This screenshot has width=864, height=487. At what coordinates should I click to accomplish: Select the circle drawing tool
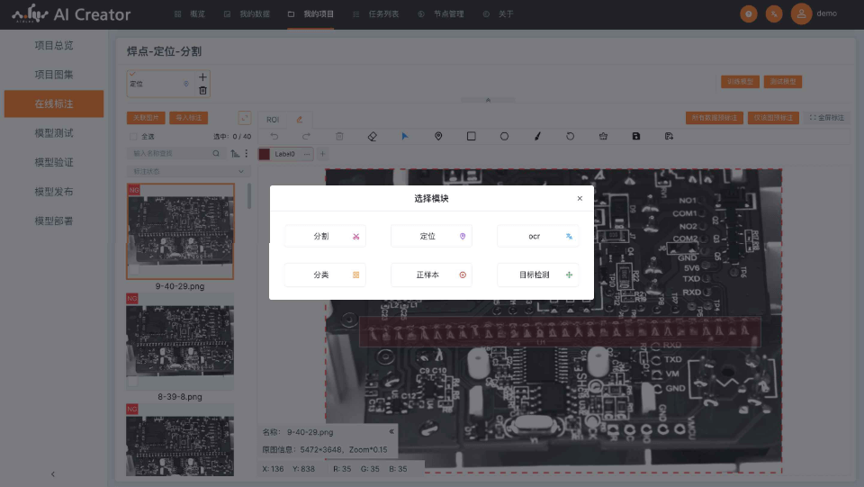[504, 136]
